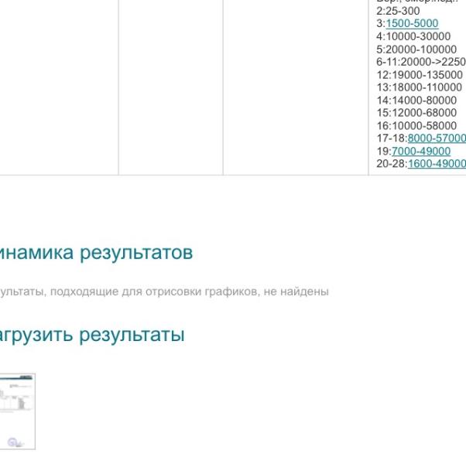Open the uploaded results document thumbnail
Screen dimensions: 466x464
[18, 411]
